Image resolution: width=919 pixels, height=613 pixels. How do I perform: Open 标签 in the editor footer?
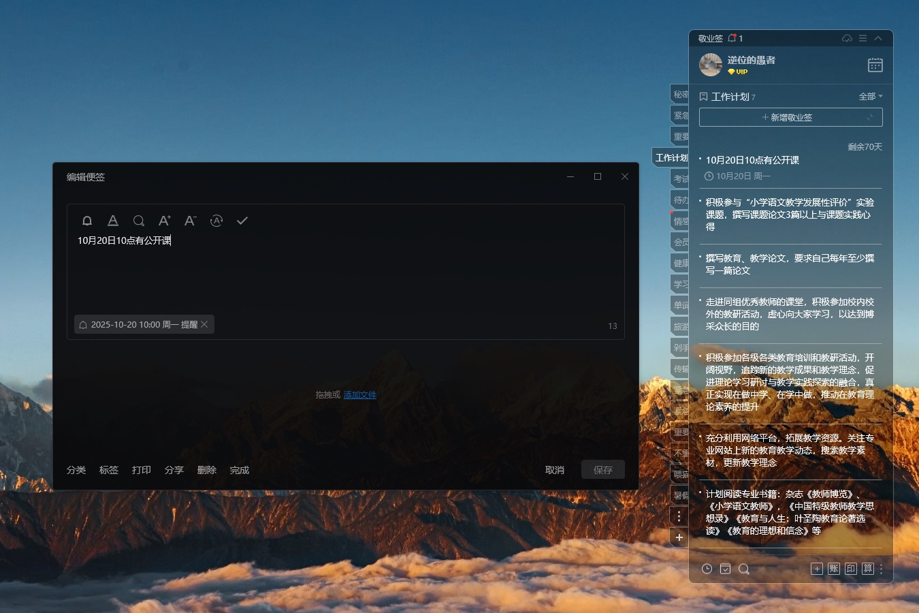click(x=109, y=470)
